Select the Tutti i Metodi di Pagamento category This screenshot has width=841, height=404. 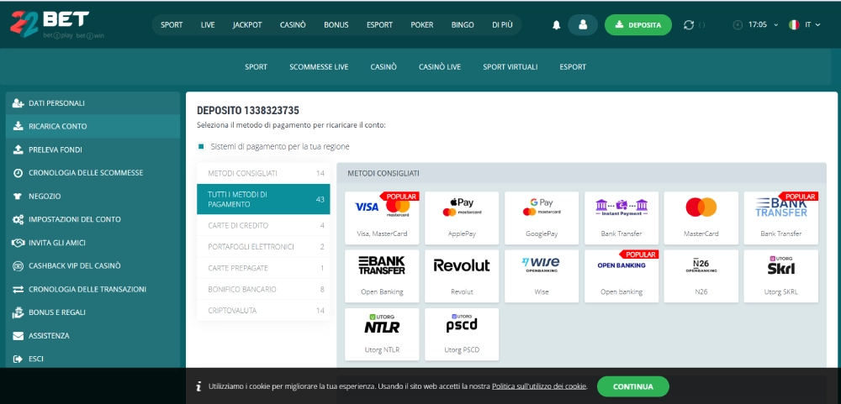point(263,199)
